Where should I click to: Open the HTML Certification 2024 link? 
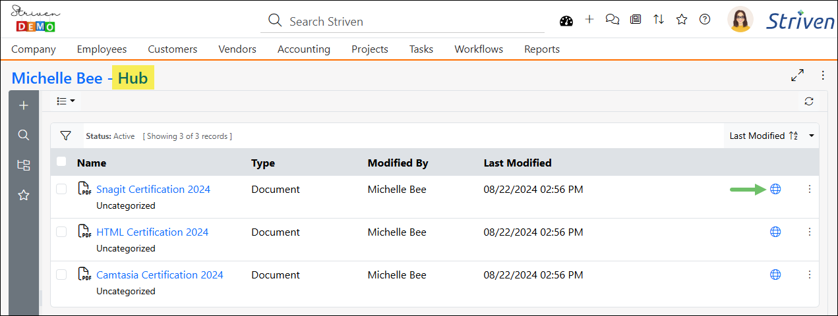[x=152, y=232]
